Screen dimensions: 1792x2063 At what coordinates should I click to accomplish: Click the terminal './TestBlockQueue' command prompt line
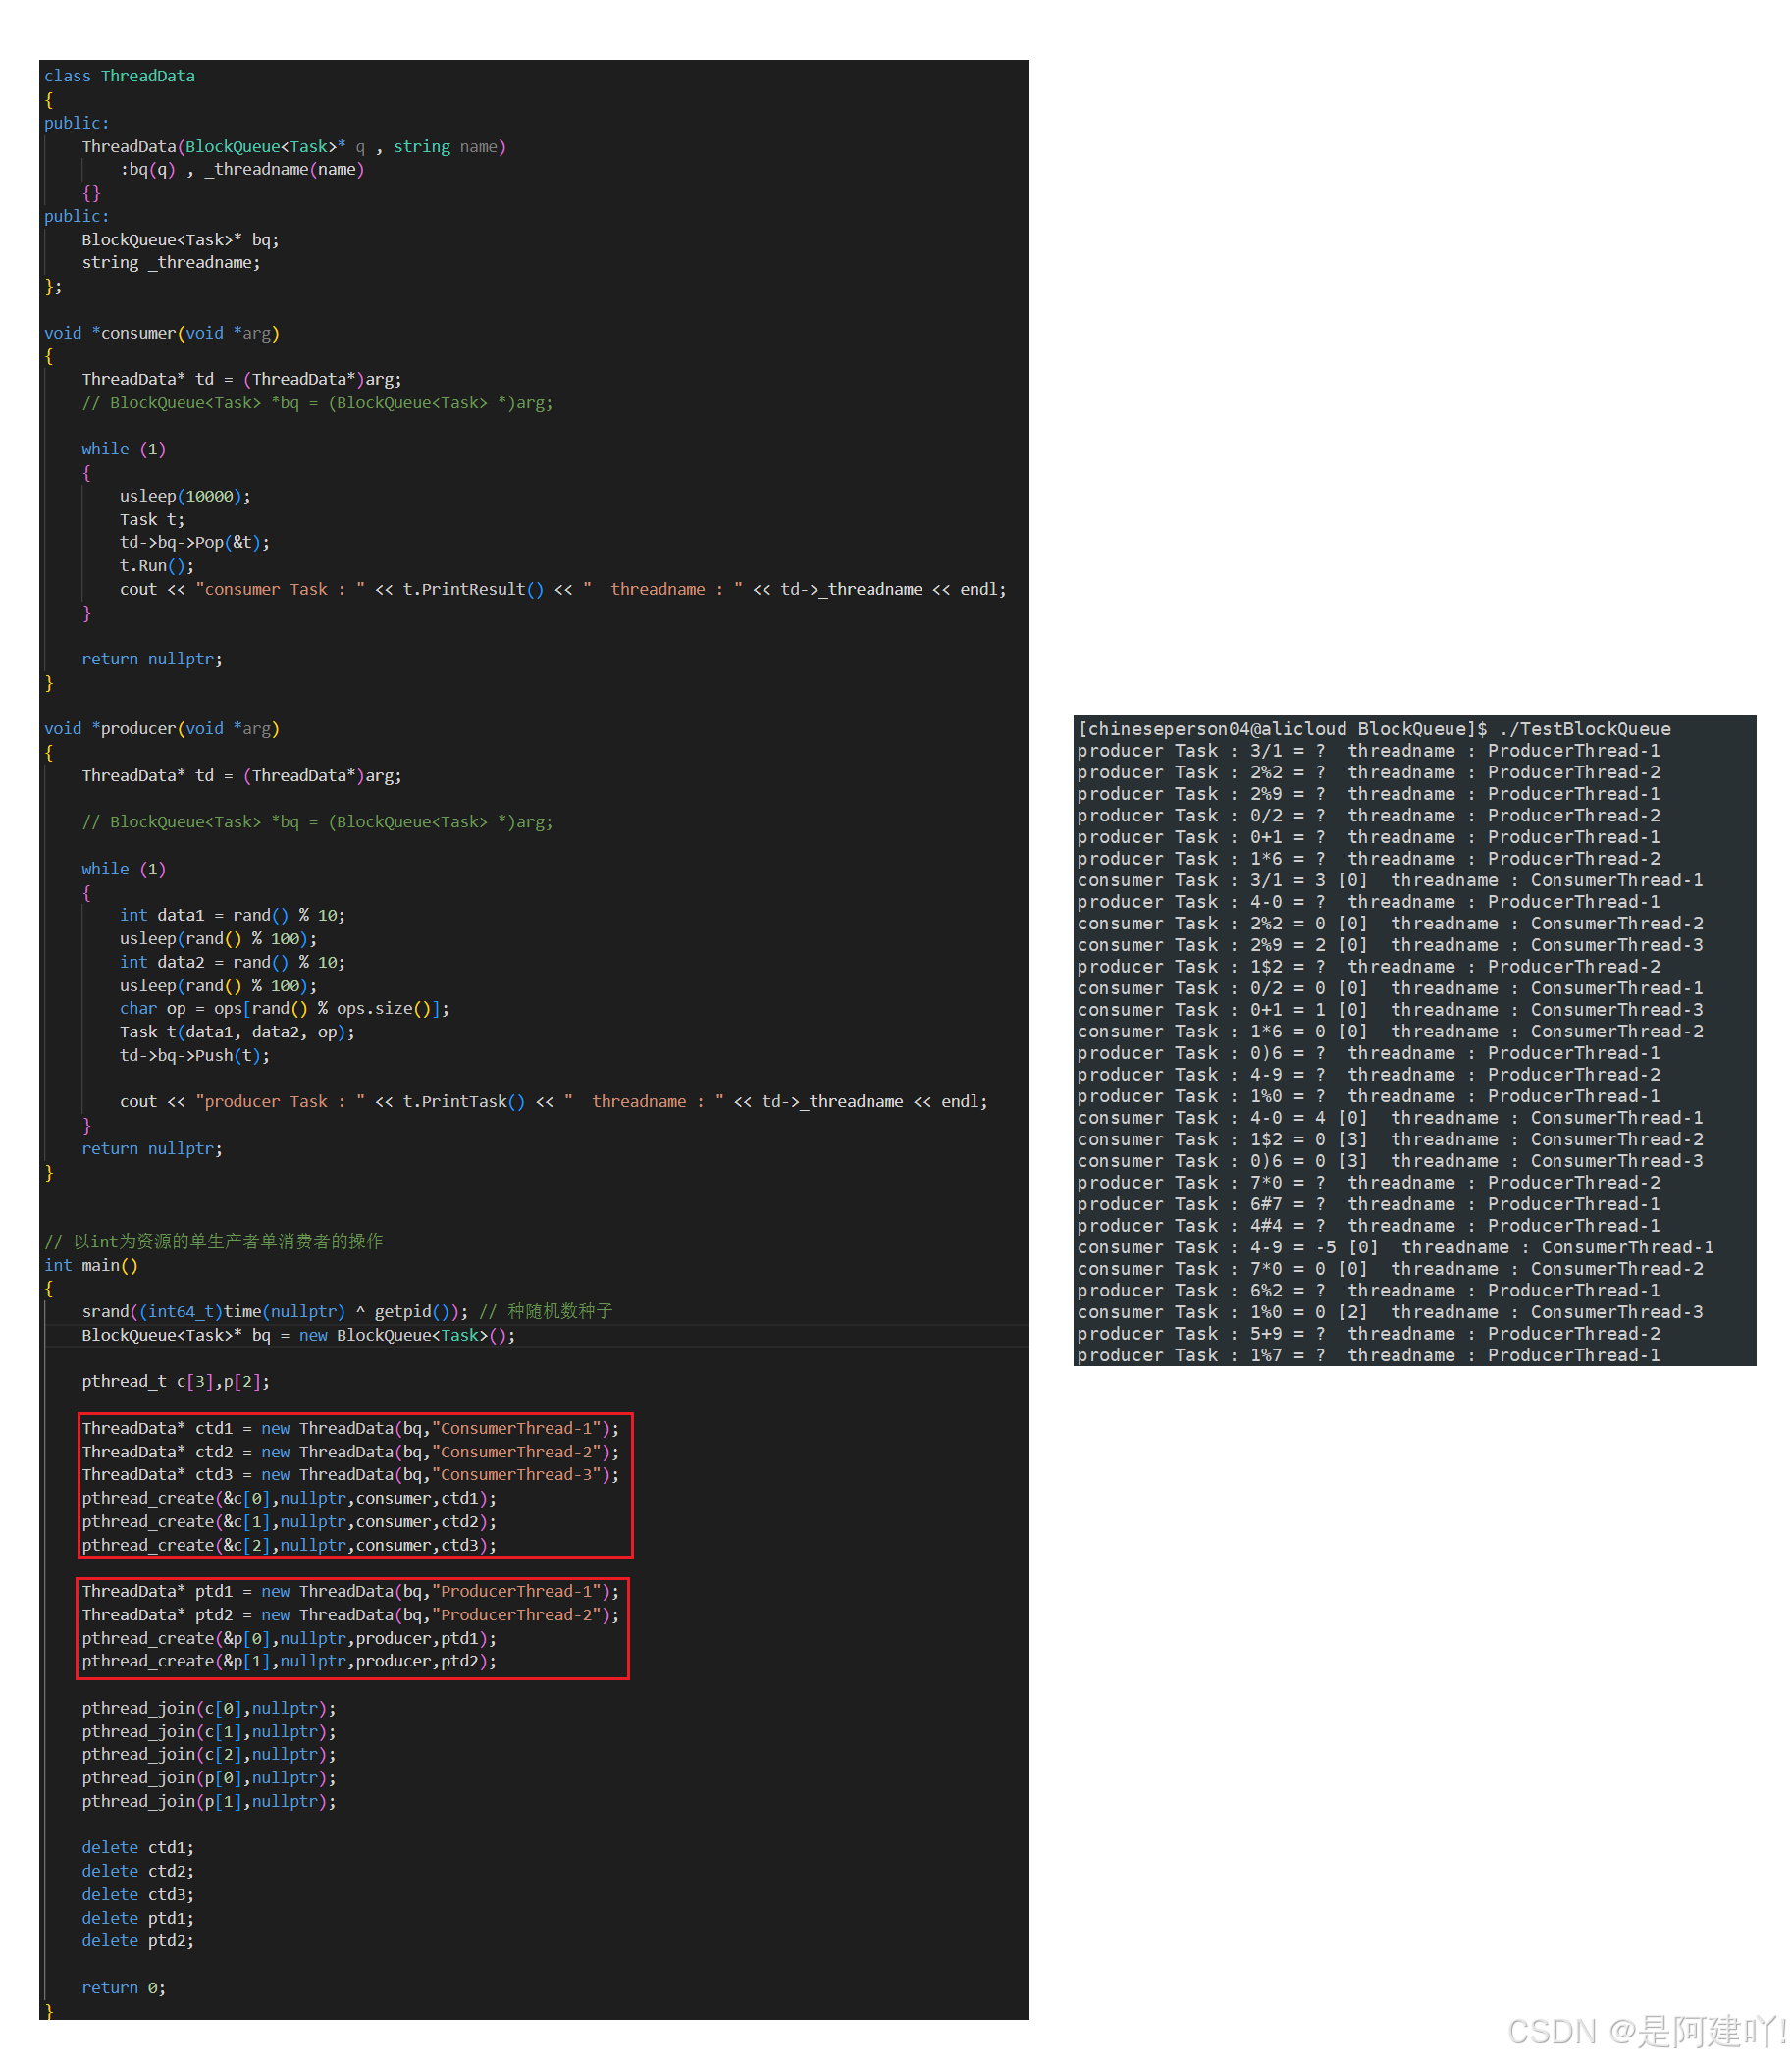(1374, 730)
